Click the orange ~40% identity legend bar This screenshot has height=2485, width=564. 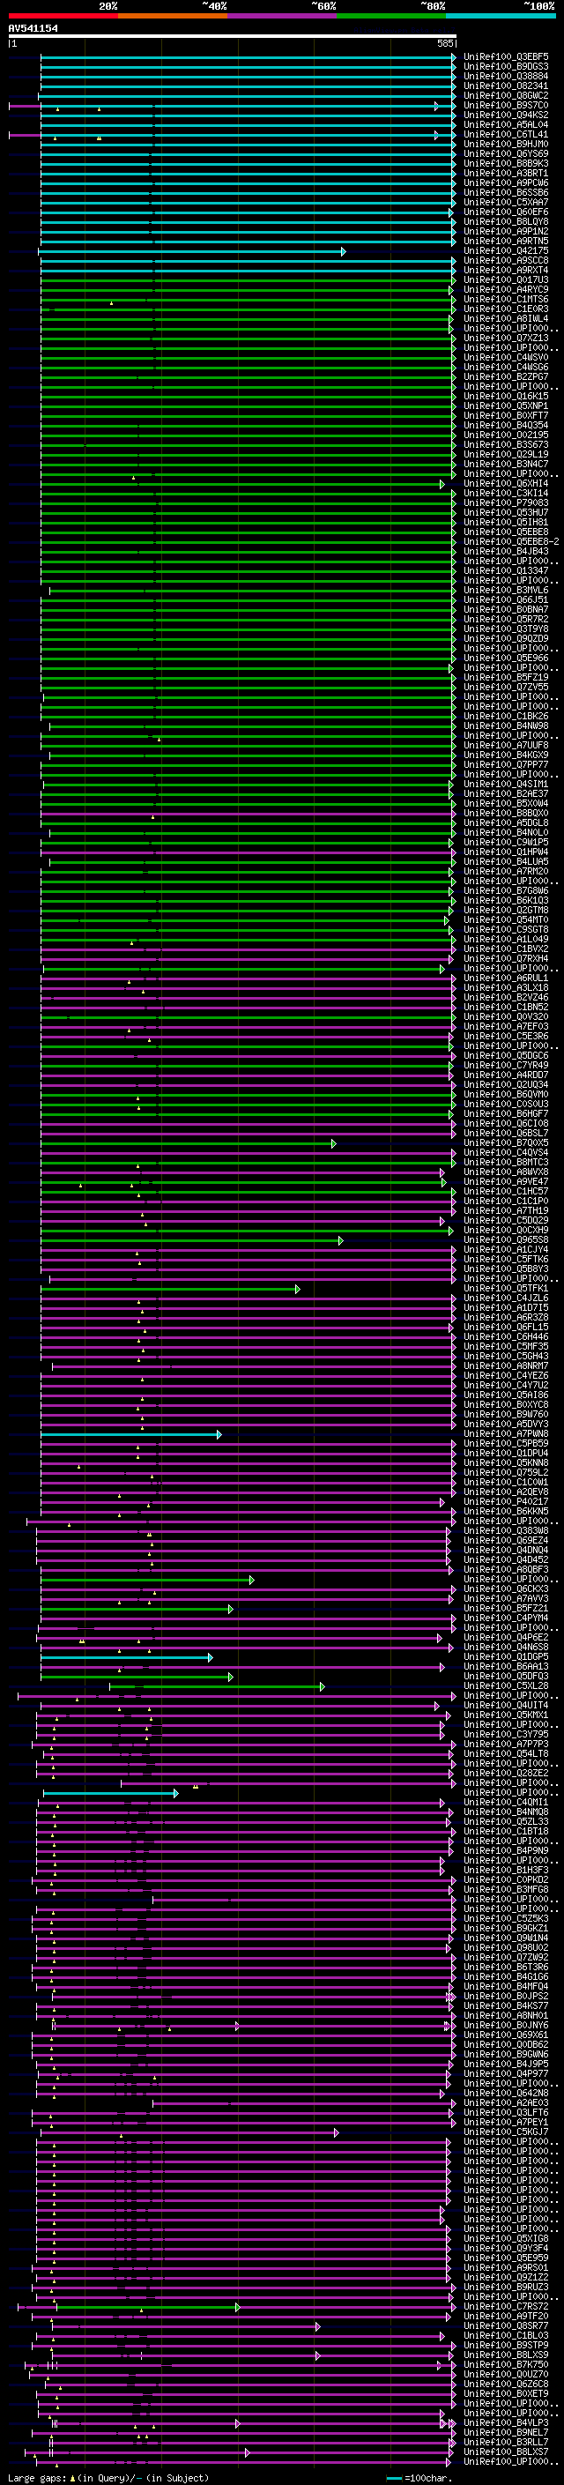(x=173, y=16)
